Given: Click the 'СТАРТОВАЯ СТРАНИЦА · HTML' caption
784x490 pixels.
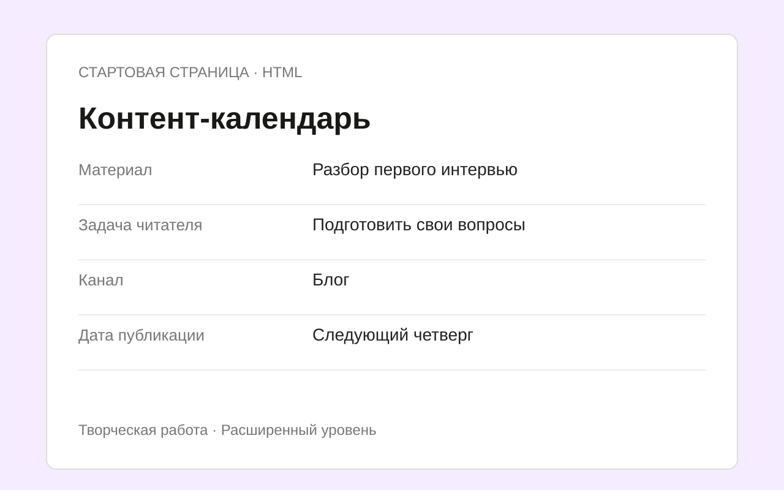Looking at the screenshot, I should click(190, 72).
